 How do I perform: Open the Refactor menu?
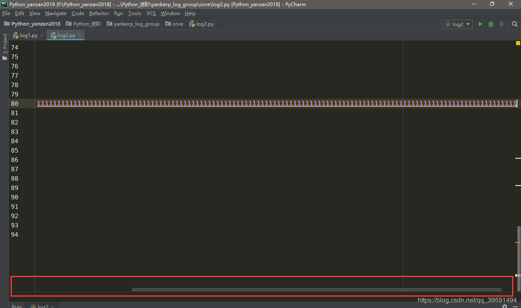tap(99, 13)
